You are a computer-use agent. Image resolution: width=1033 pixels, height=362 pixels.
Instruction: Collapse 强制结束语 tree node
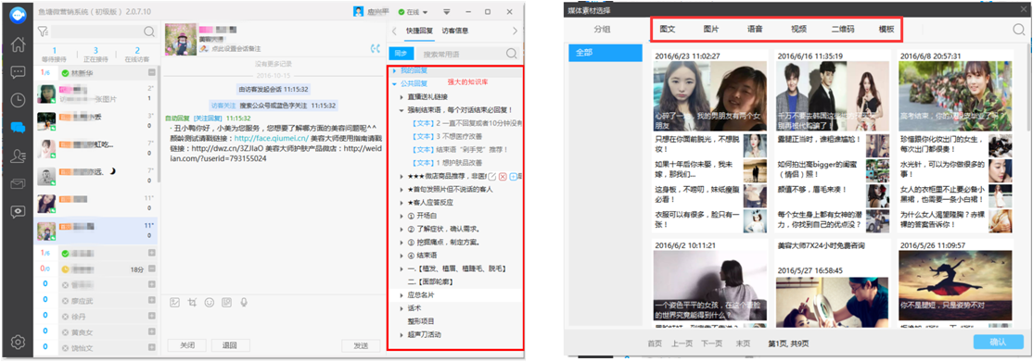pyautogui.click(x=402, y=110)
